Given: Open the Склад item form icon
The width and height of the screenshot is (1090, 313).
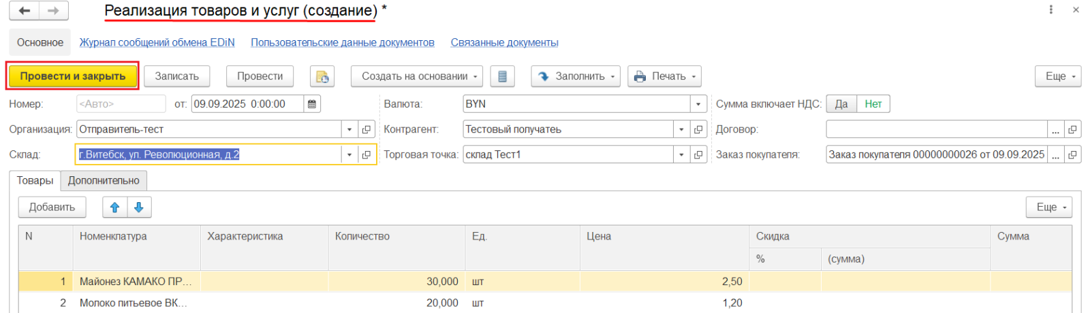Looking at the screenshot, I should pyautogui.click(x=367, y=154).
